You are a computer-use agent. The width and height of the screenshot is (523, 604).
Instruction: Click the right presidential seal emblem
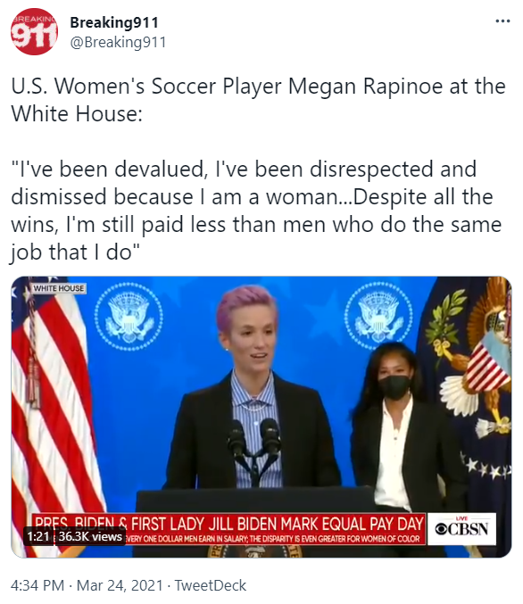(x=378, y=314)
